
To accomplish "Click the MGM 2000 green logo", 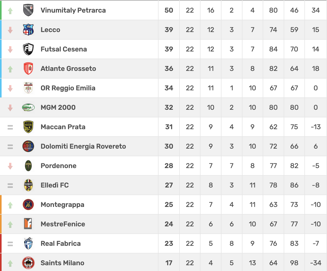I will [x=28, y=107].
